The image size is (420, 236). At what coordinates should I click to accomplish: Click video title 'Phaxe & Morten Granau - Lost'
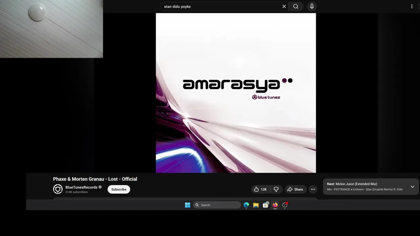95,179
